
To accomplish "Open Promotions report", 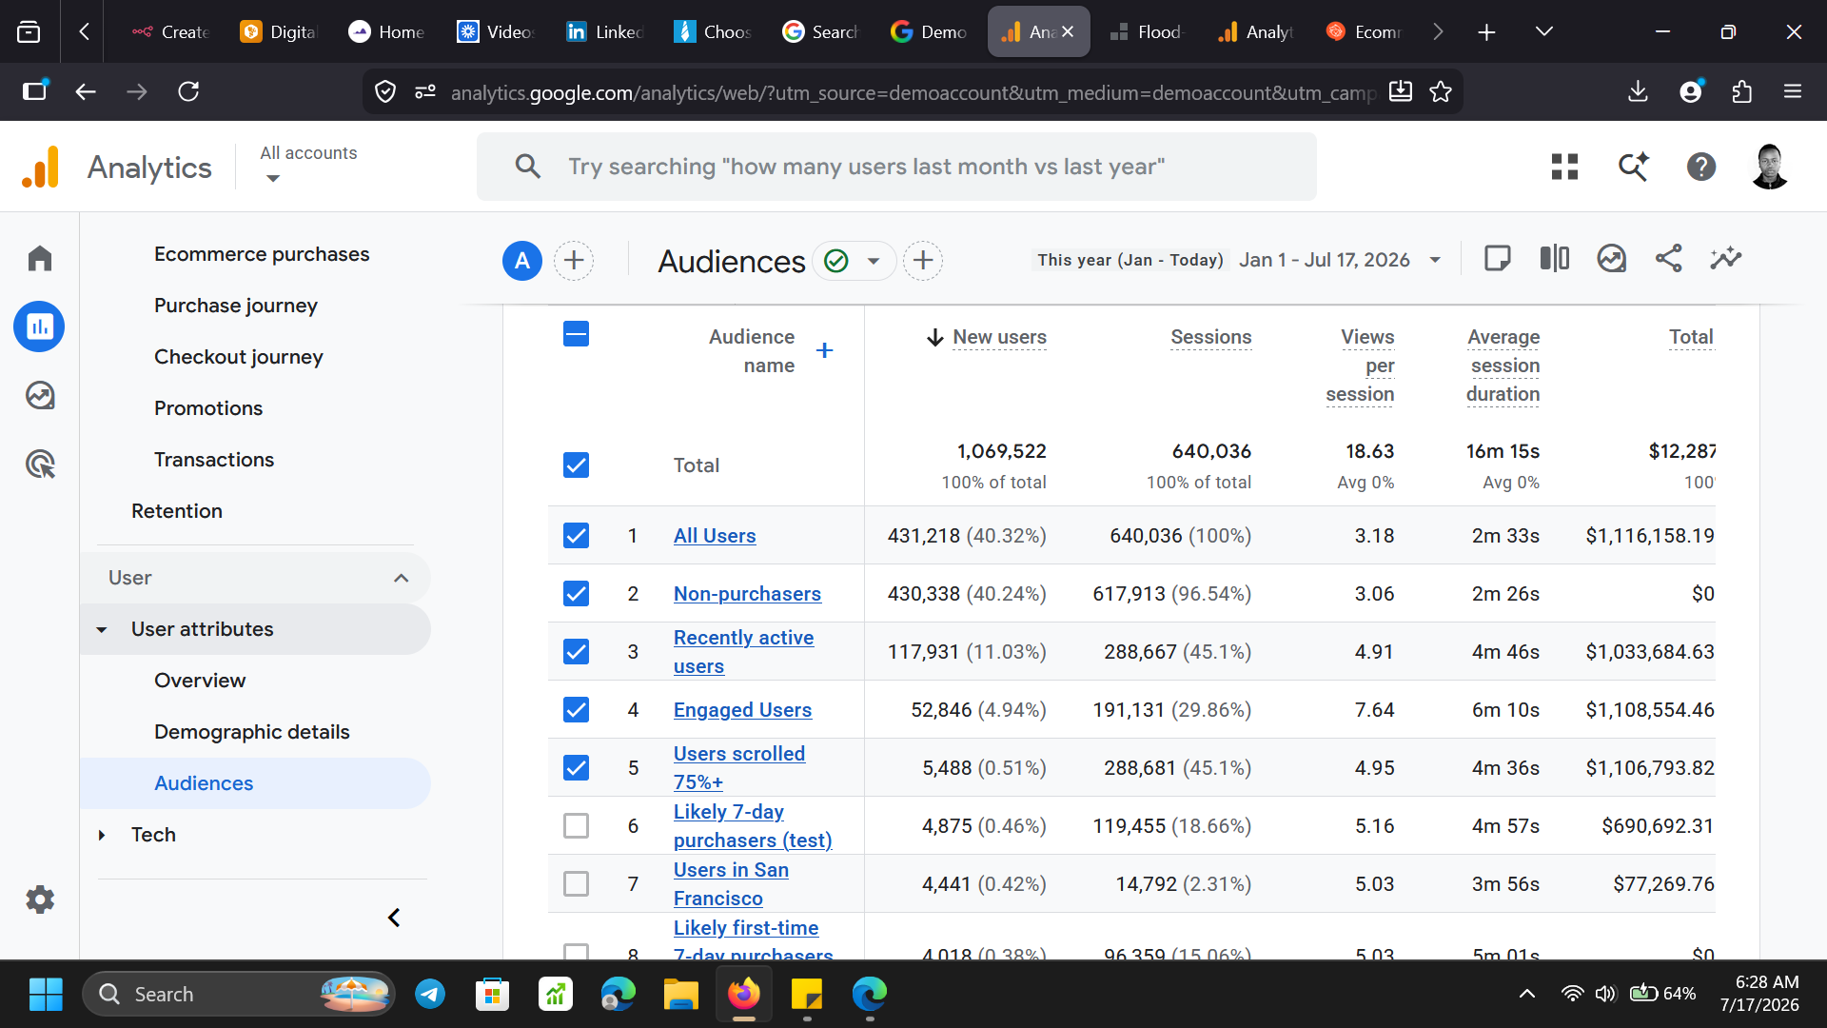I will click(208, 408).
